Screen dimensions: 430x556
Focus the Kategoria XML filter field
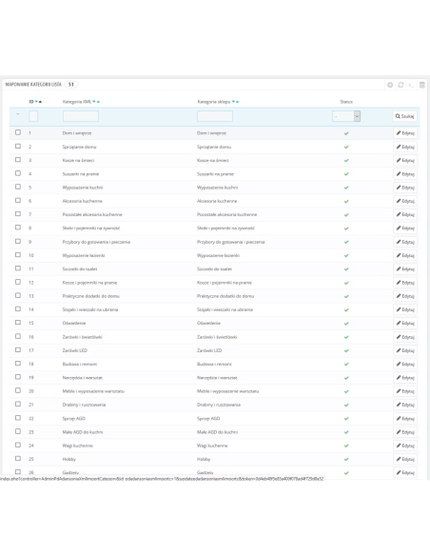coord(81,116)
